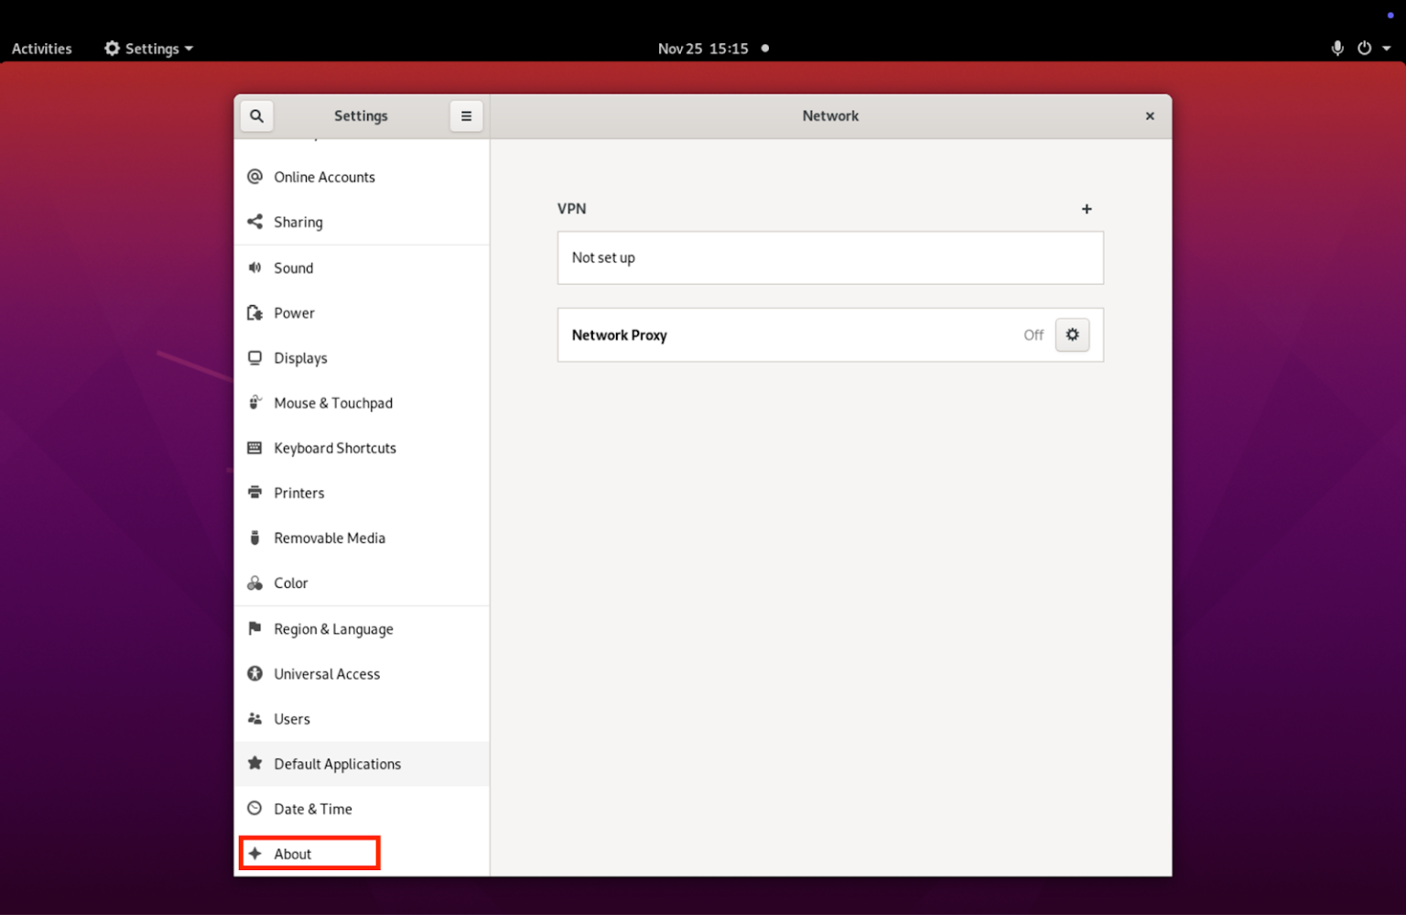Add a new VPN connection
The image size is (1406, 915).
tap(1086, 209)
